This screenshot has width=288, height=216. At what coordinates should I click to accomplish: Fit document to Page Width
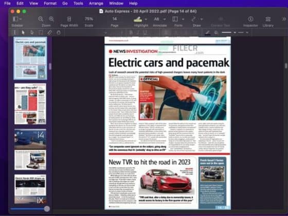69,19
